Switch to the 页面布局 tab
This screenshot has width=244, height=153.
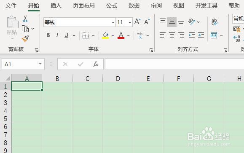tap(84, 5)
